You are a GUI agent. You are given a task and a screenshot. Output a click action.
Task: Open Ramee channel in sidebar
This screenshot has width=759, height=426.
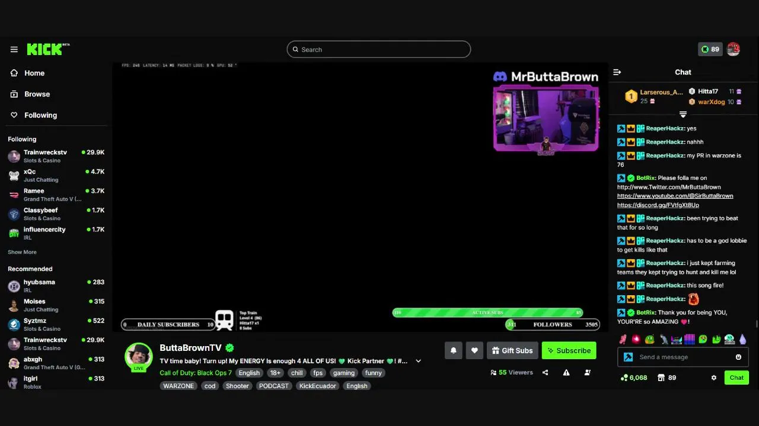pyautogui.click(x=56, y=195)
